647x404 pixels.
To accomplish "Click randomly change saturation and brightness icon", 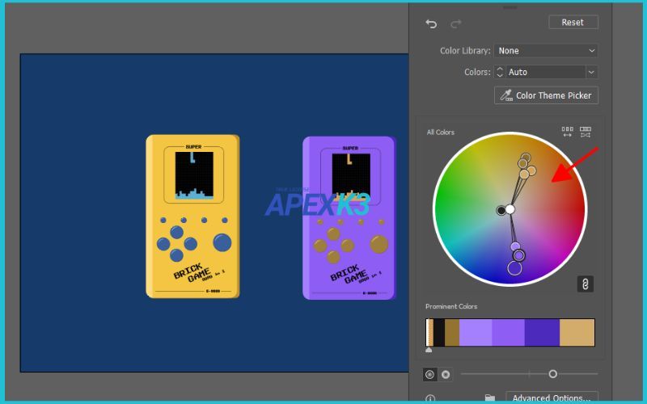I will coord(586,132).
